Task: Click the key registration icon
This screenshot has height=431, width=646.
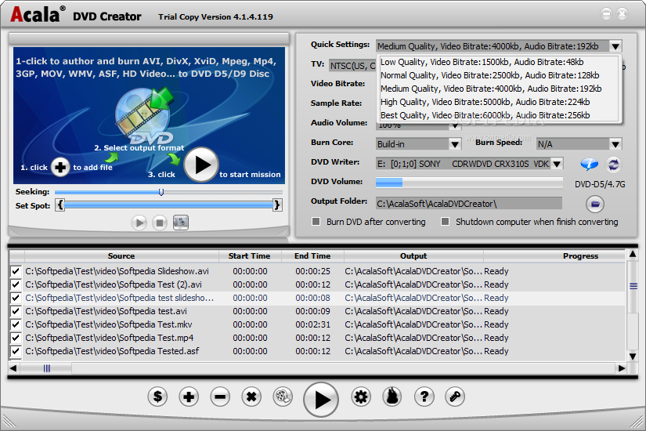Action: (x=455, y=397)
